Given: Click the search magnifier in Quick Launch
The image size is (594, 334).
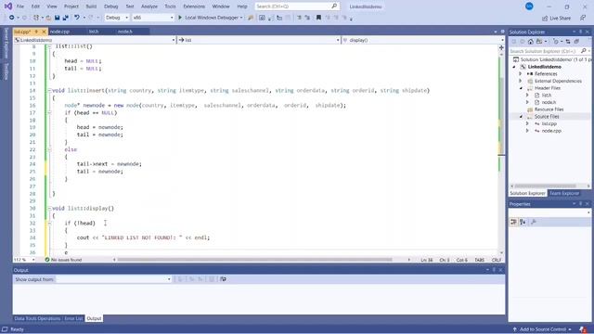Looking at the screenshot, I should coord(334,6).
